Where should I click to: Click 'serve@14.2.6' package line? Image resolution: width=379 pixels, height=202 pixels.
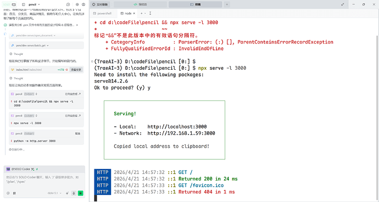[111, 81]
